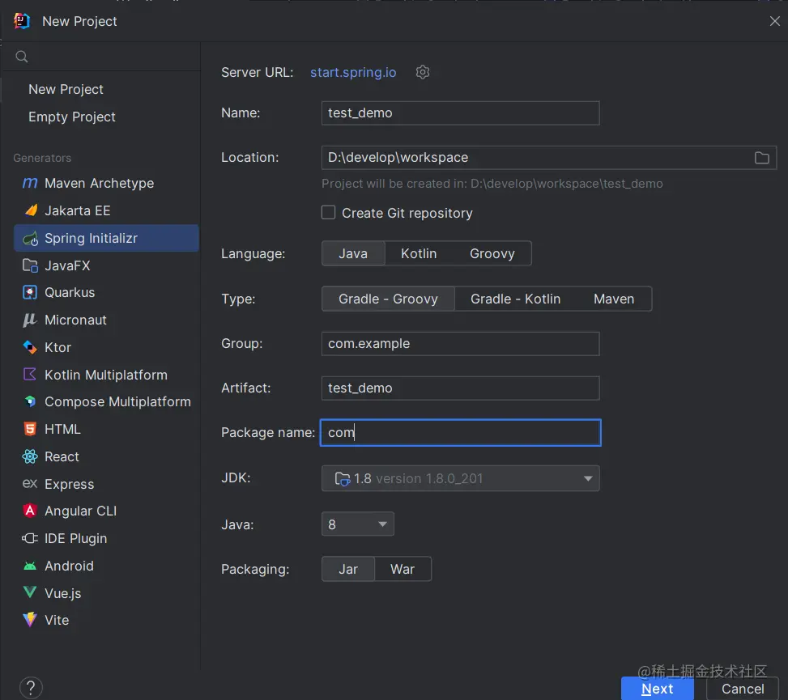This screenshot has width=788, height=700.
Task: Click the Android robot icon
Action: coord(30,566)
